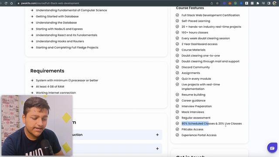
Task: Reload the page with the refresh icon
Action: click(x=6, y=3)
